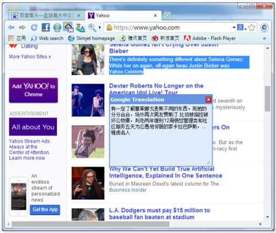Open the Web search bookmark
The image size is (276, 233).
(47, 38)
